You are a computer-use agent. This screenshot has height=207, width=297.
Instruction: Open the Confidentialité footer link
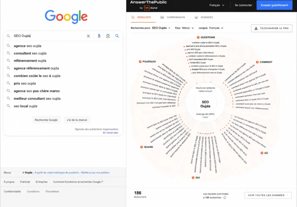tap(12, 191)
